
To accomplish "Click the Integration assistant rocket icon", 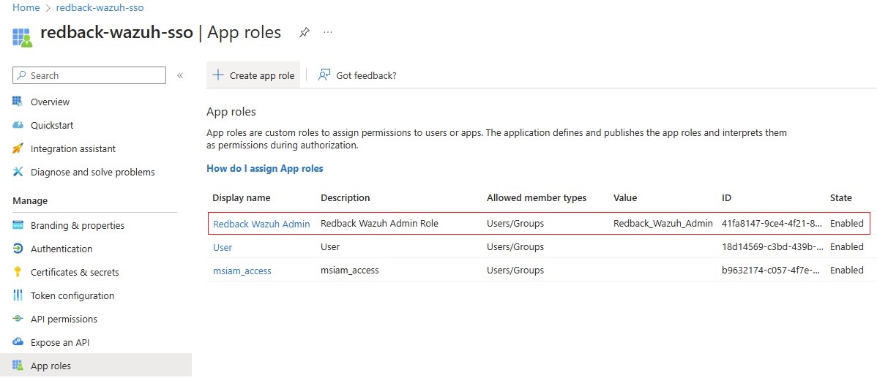I will [x=18, y=148].
